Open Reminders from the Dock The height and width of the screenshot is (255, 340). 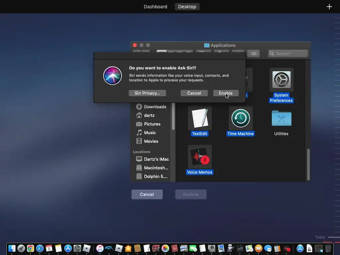[x=202, y=248]
